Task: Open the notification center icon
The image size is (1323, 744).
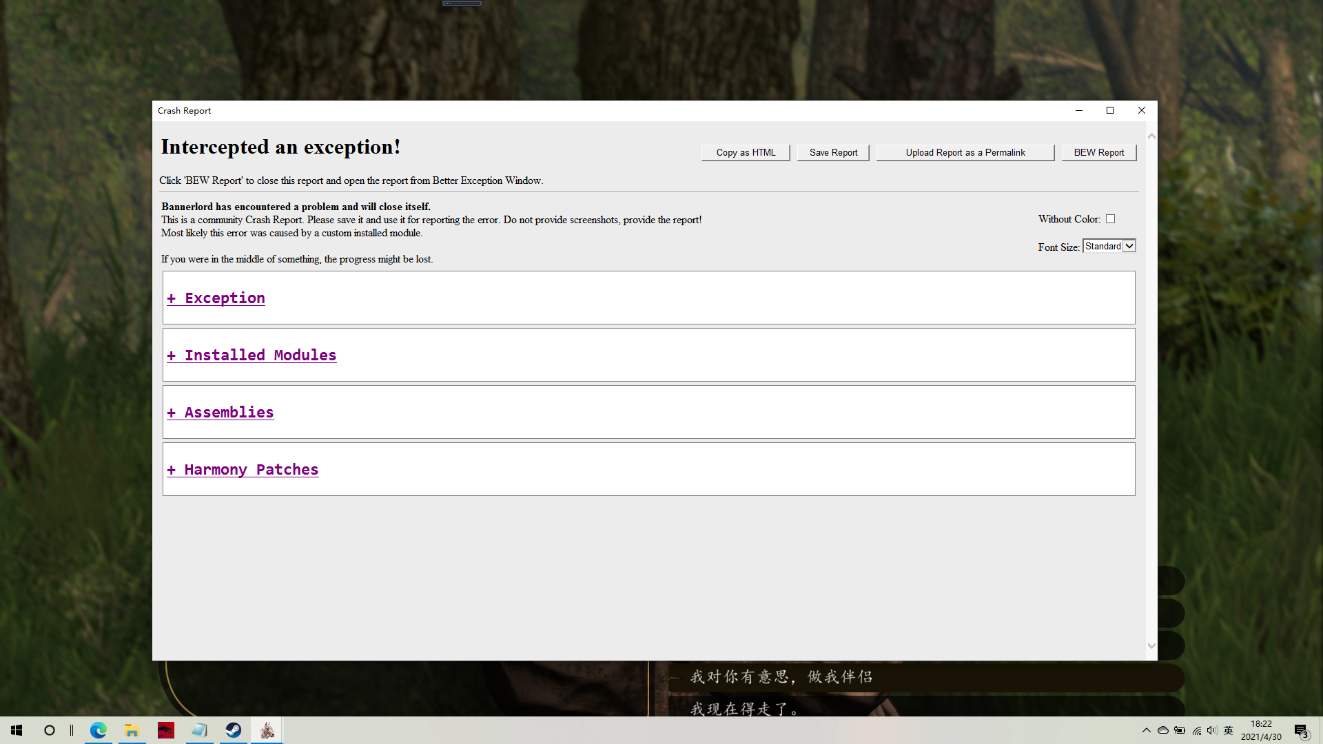Action: click(x=1301, y=730)
